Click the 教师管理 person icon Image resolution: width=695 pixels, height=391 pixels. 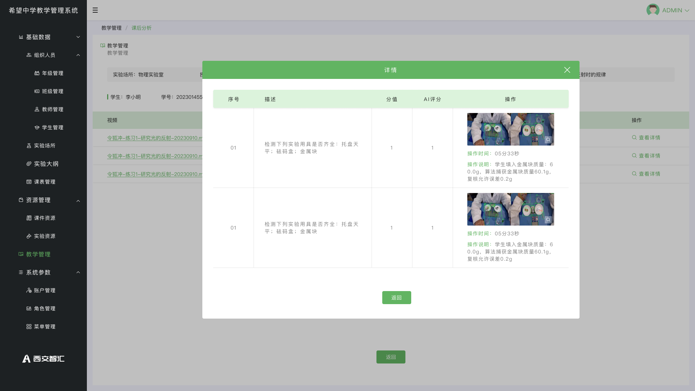37,109
